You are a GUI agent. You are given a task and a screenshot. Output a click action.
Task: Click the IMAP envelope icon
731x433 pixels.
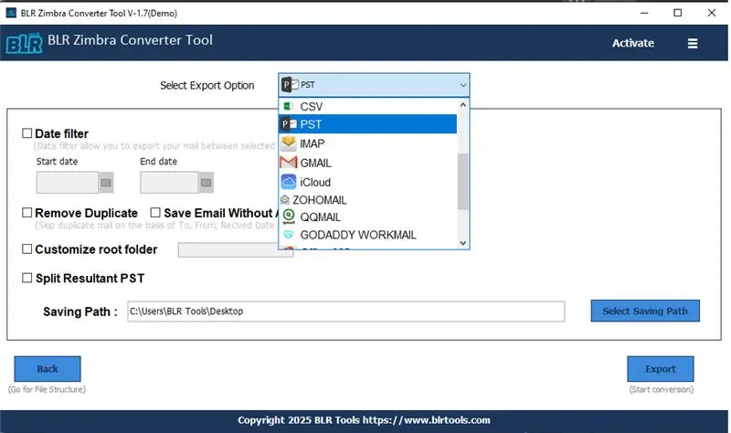coord(289,143)
